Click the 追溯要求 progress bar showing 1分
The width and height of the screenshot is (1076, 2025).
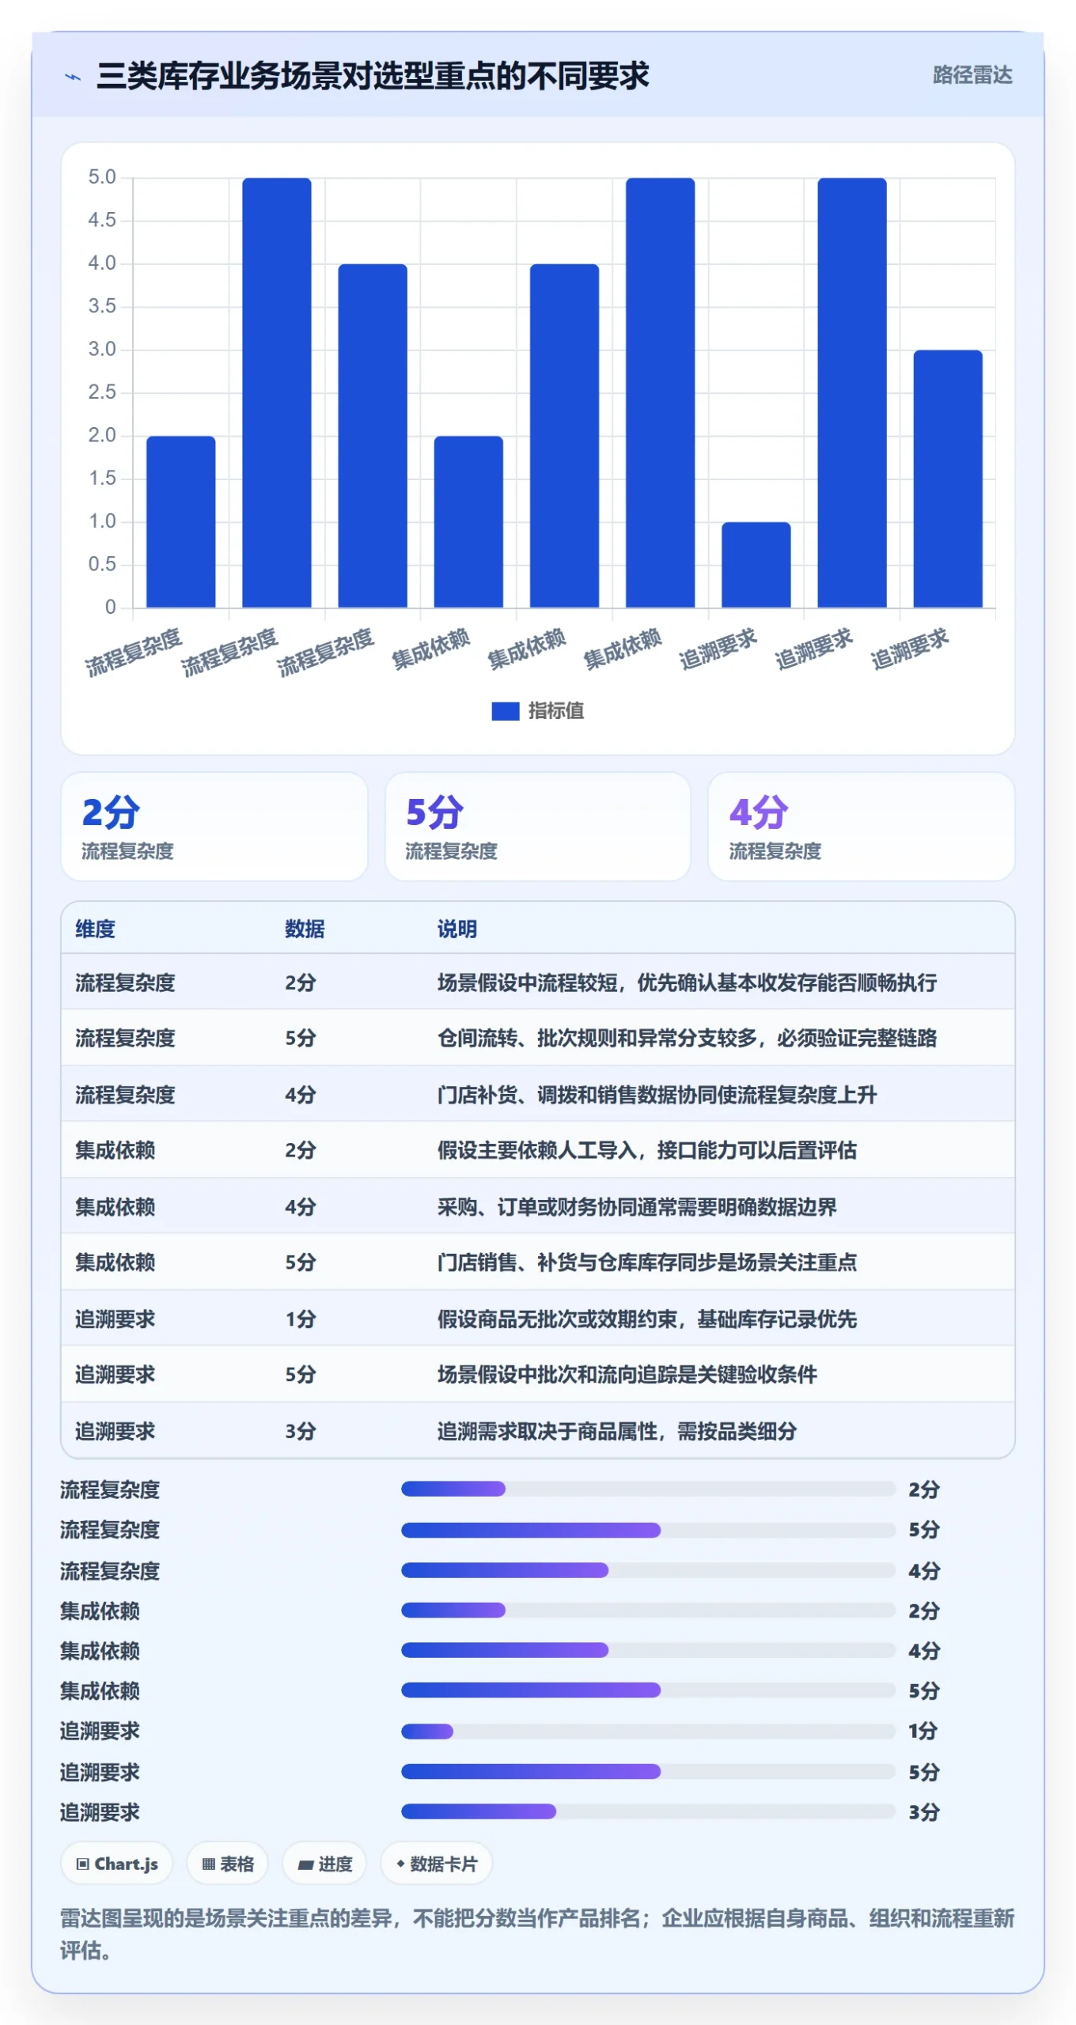[648, 1732]
